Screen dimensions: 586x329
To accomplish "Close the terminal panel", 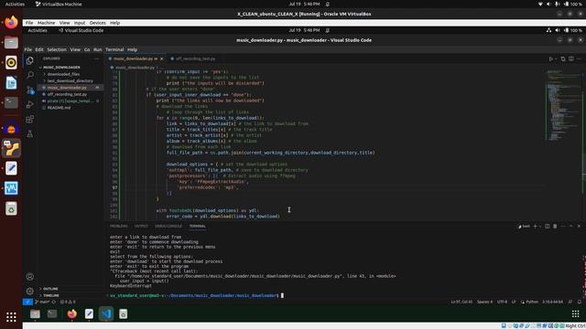I will pyautogui.click(x=579, y=227).
